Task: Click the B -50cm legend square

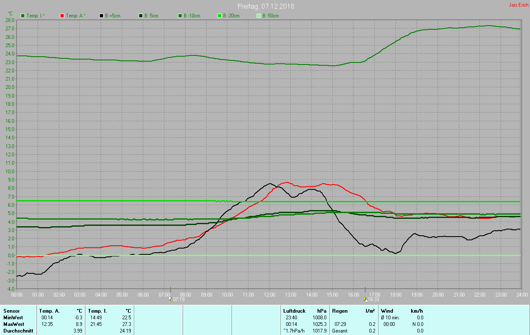Action: [x=259, y=16]
